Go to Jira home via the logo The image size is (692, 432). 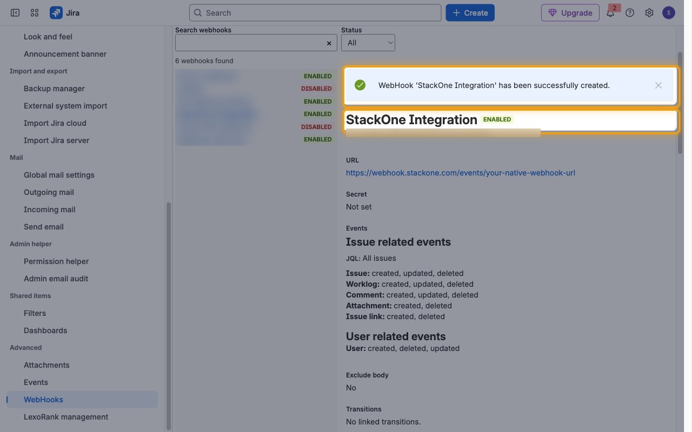pyautogui.click(x=65, y=12)
